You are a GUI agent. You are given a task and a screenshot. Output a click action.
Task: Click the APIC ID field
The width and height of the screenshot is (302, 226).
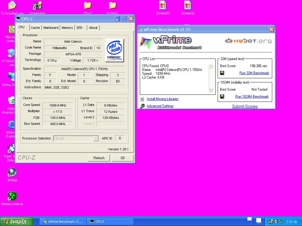[x=120, y=138]
